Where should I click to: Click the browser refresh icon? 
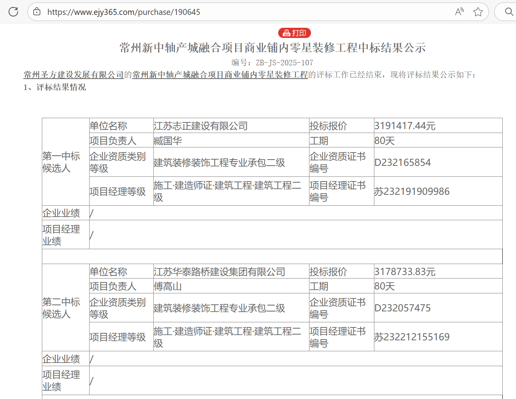pos(13,12)
